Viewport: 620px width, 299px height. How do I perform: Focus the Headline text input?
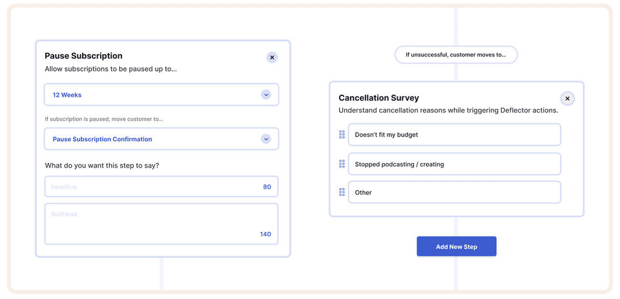(149, 187)
